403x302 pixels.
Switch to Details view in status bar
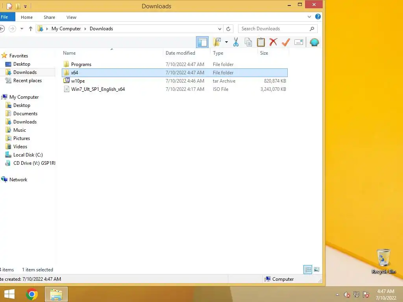308,270
